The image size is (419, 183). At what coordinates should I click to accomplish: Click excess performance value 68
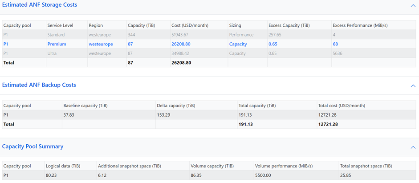pyautogui.click(x=335, y=44)
